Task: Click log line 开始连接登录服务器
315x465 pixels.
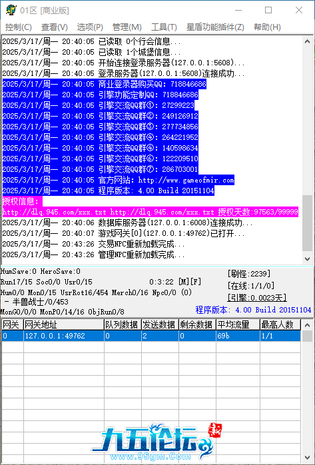Action: point(124,63)
